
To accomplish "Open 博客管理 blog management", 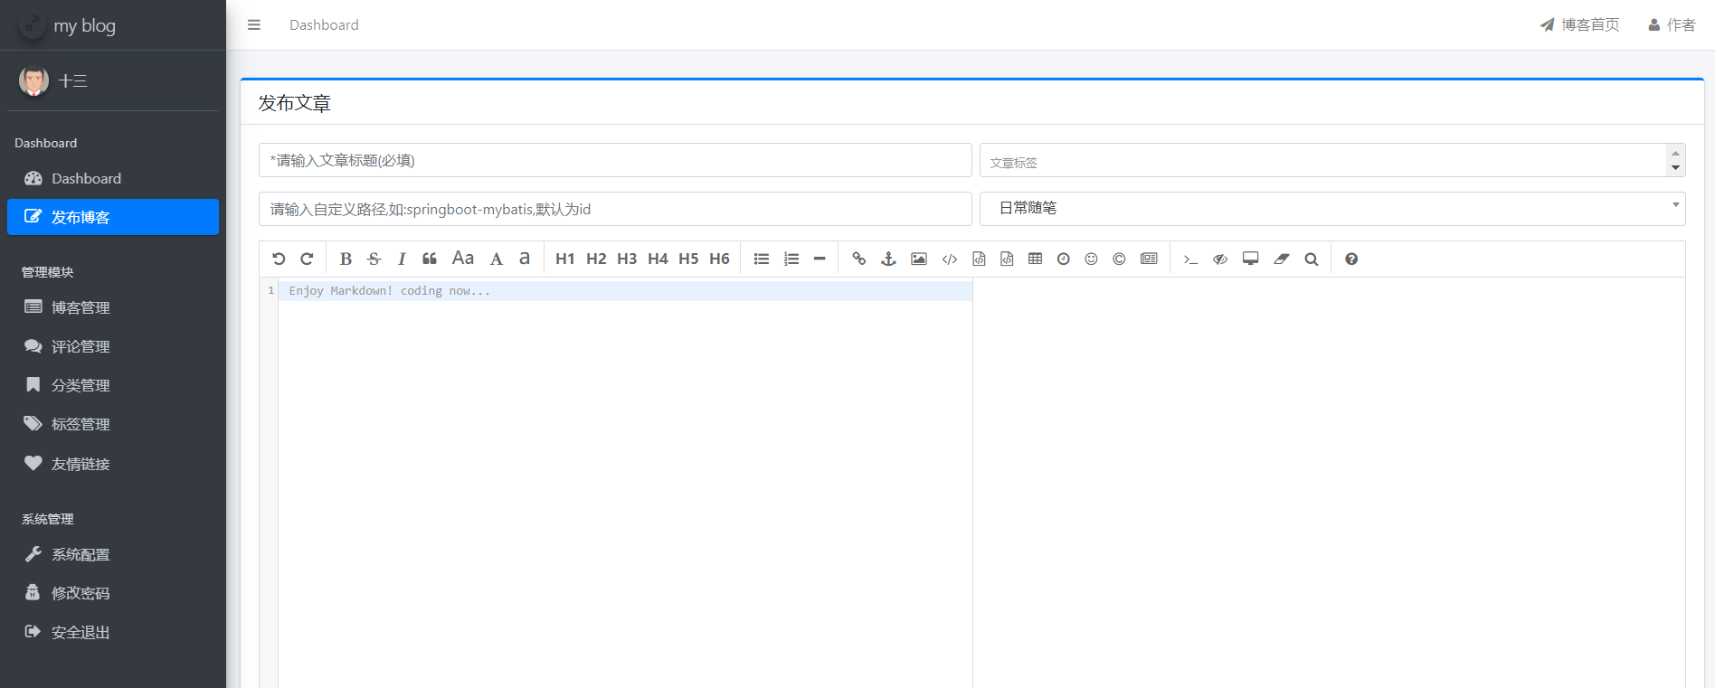I will click(x=113, y=307).
